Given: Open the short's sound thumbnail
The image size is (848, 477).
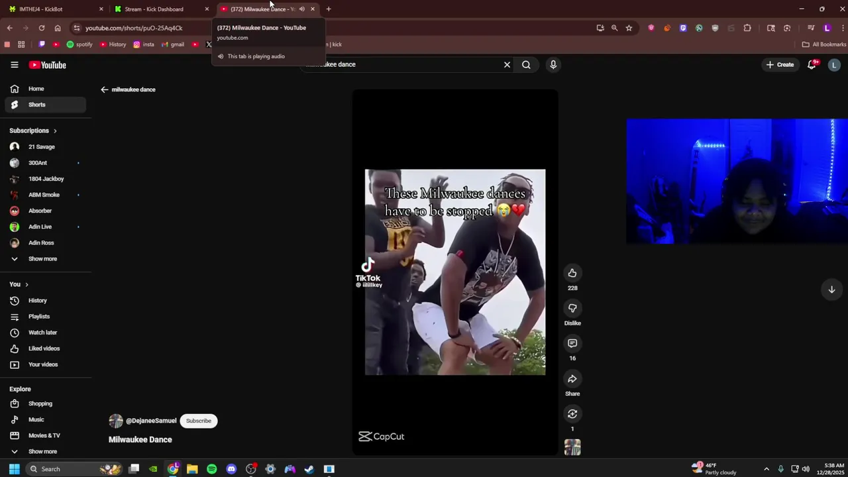Looking at the screenshot, I should click(572, 448).
